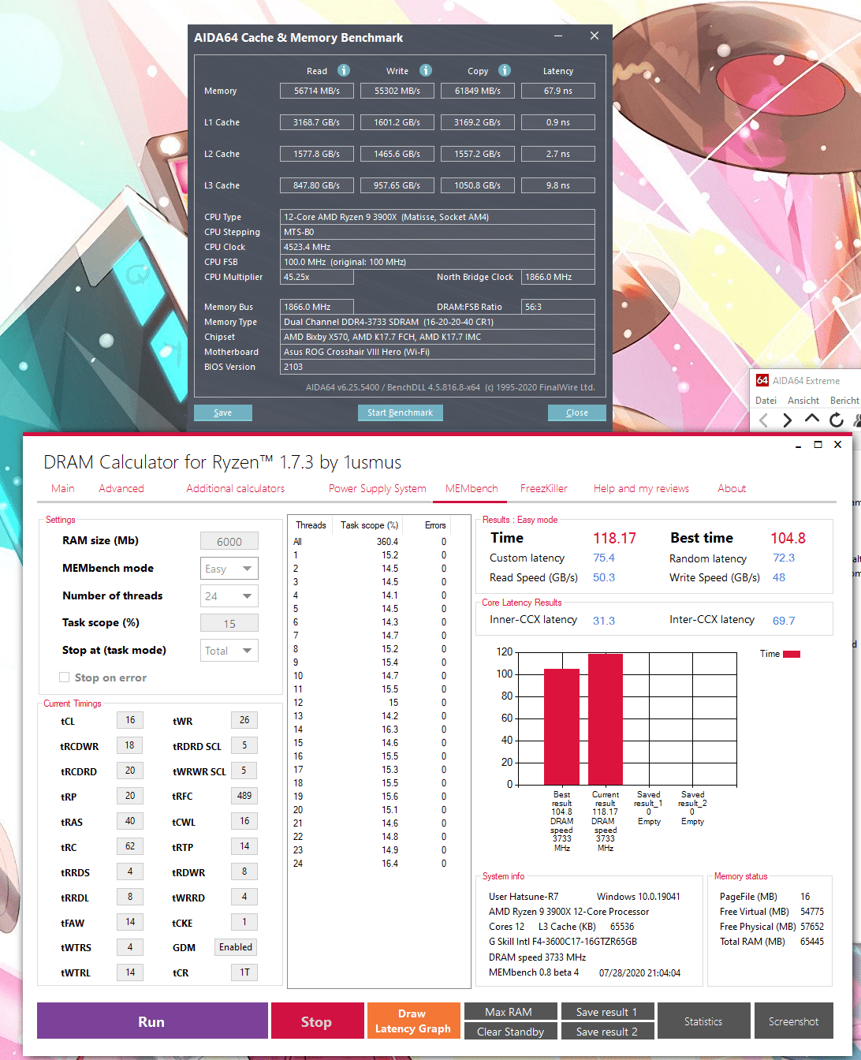The image size is (861, 1060).
Task: Click the Copy info icon in AIDA64
Action: pyautogui.click(x=505, y=70)
